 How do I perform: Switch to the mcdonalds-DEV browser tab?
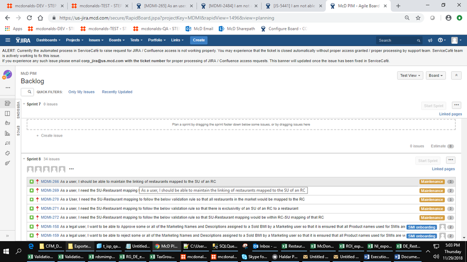[34, 6]
